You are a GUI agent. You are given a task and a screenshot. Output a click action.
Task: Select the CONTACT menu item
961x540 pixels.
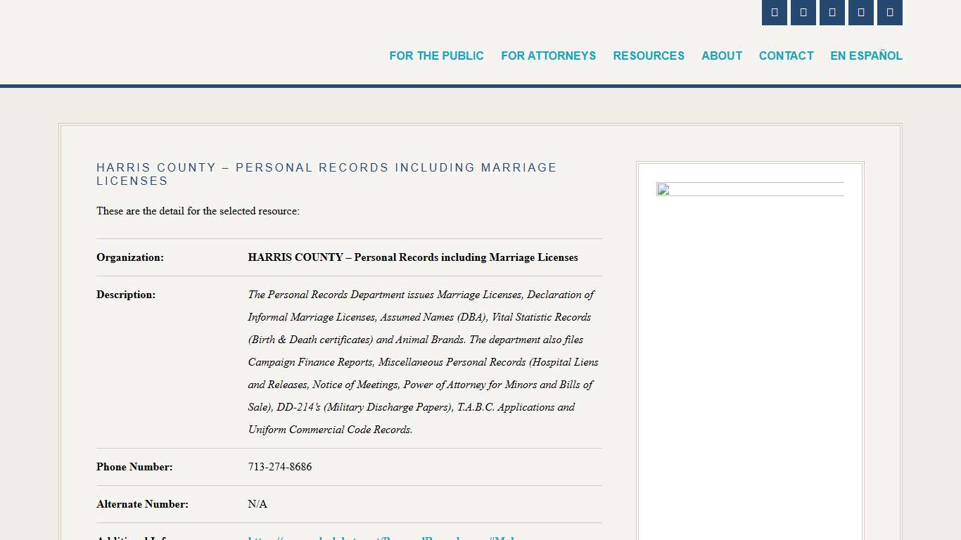(x=786, y=56)
